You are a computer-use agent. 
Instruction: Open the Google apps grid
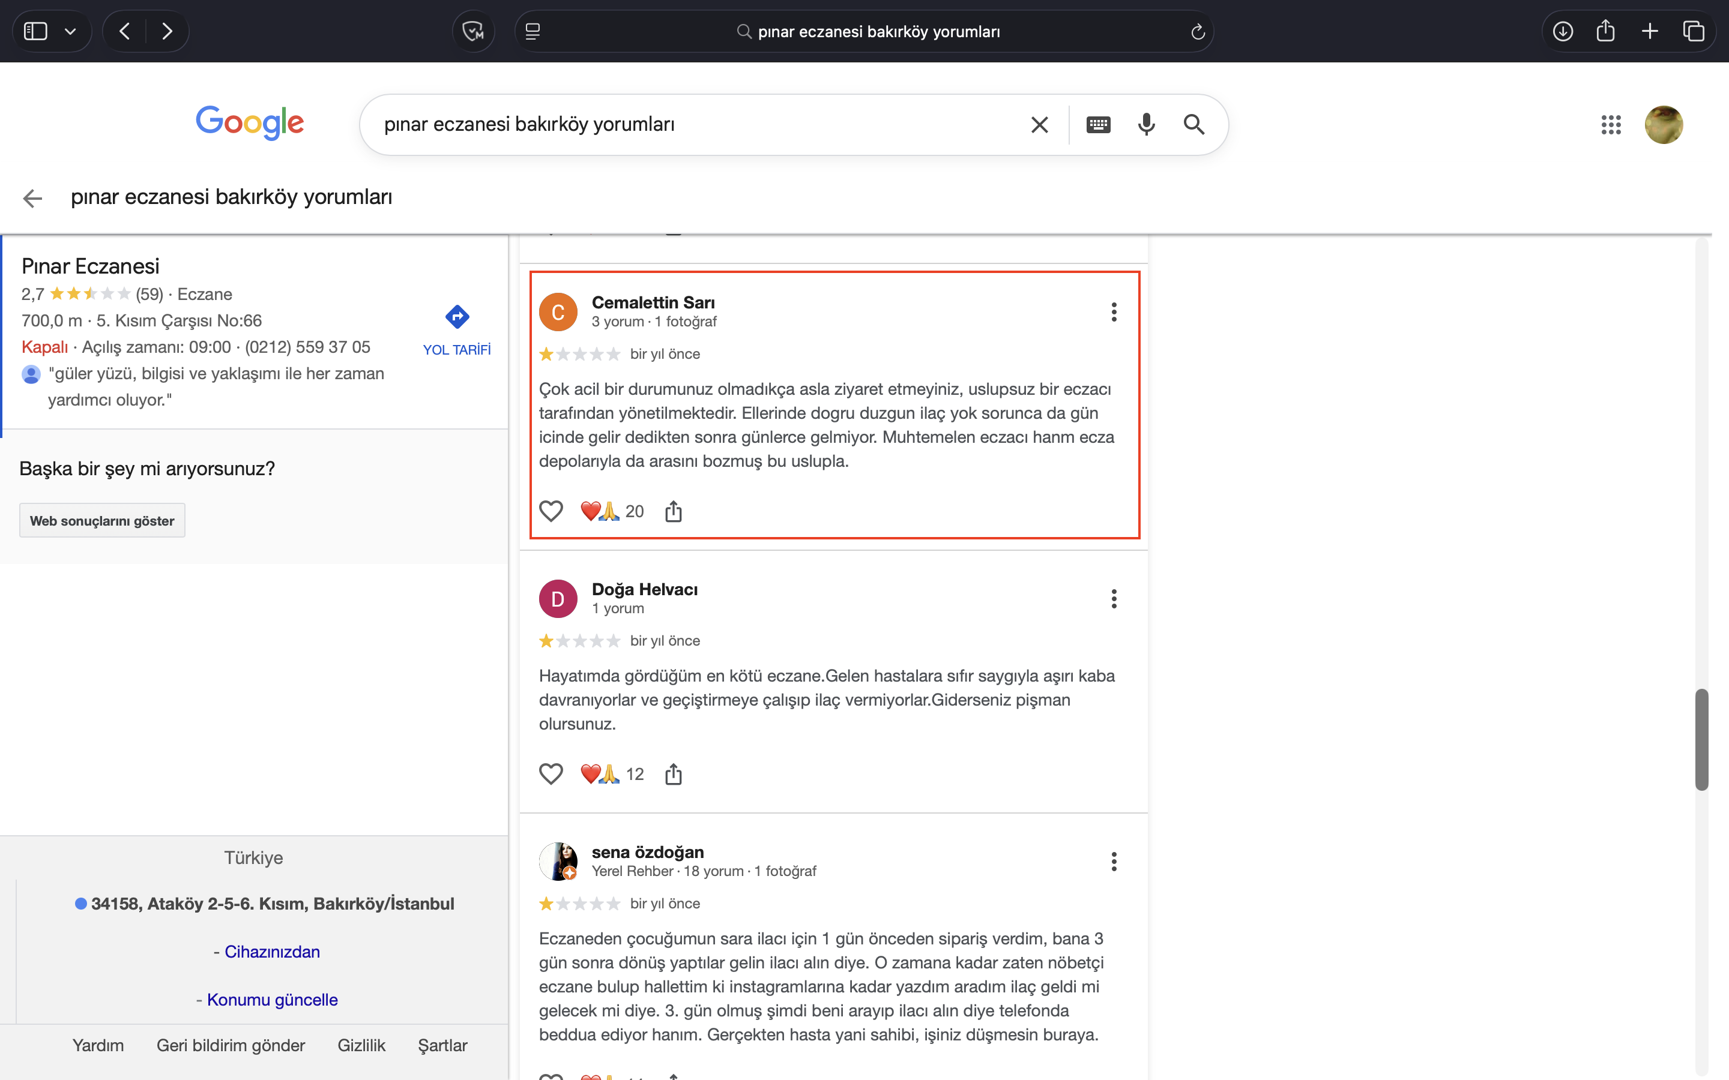(1611, 125)
